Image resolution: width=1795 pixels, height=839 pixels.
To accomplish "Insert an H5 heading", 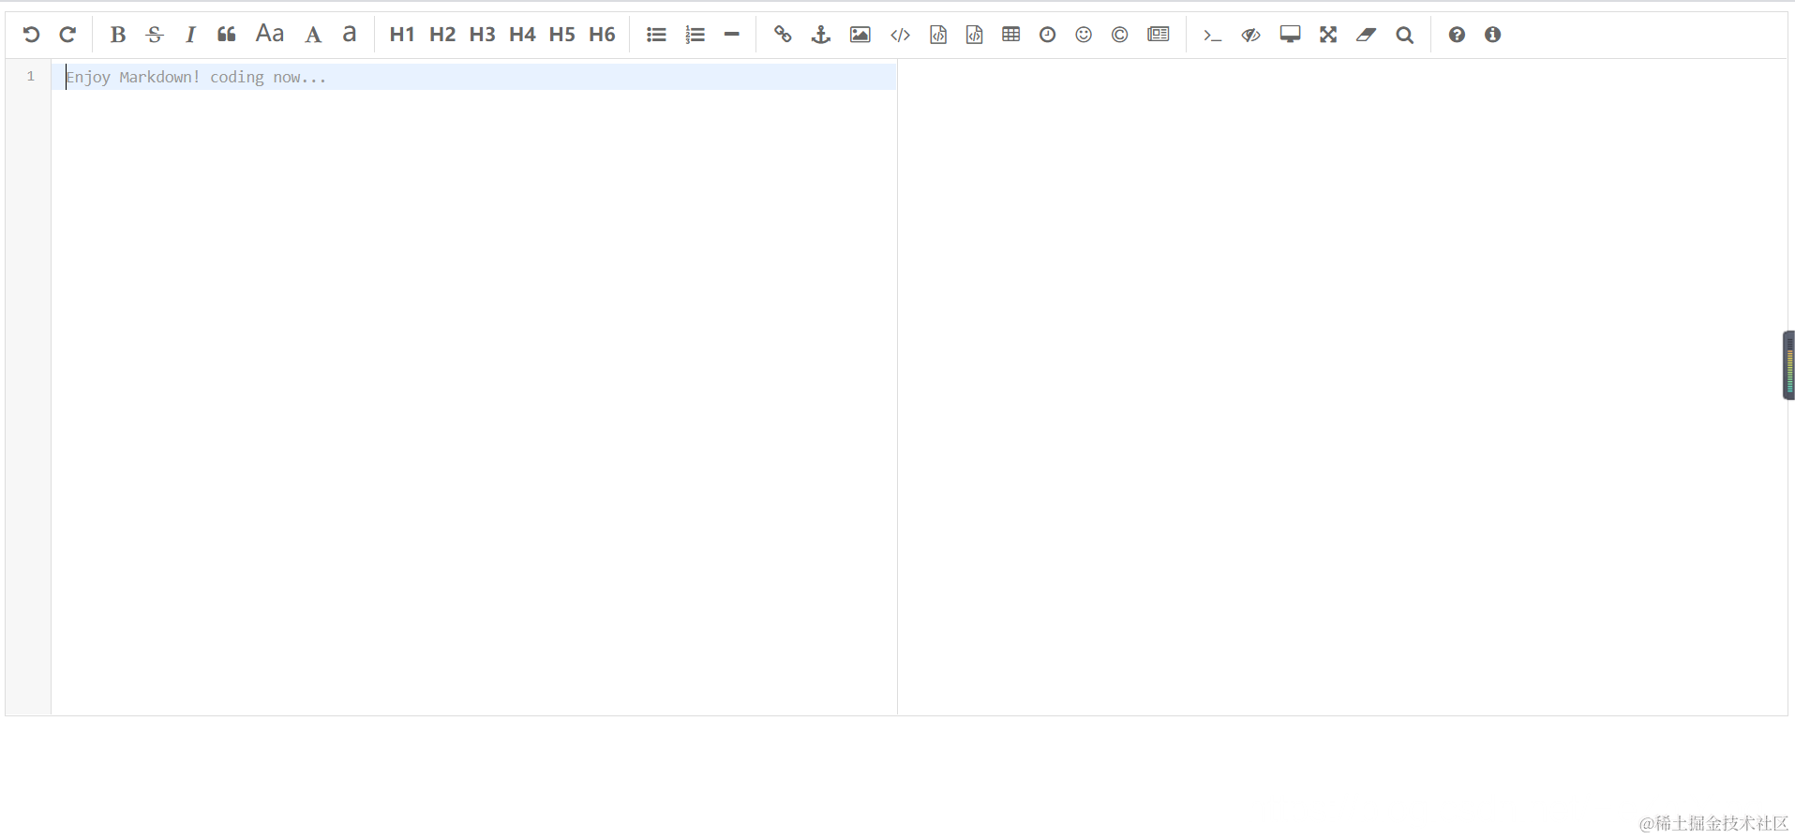I will pyautogui.click(x=562, y=35).
